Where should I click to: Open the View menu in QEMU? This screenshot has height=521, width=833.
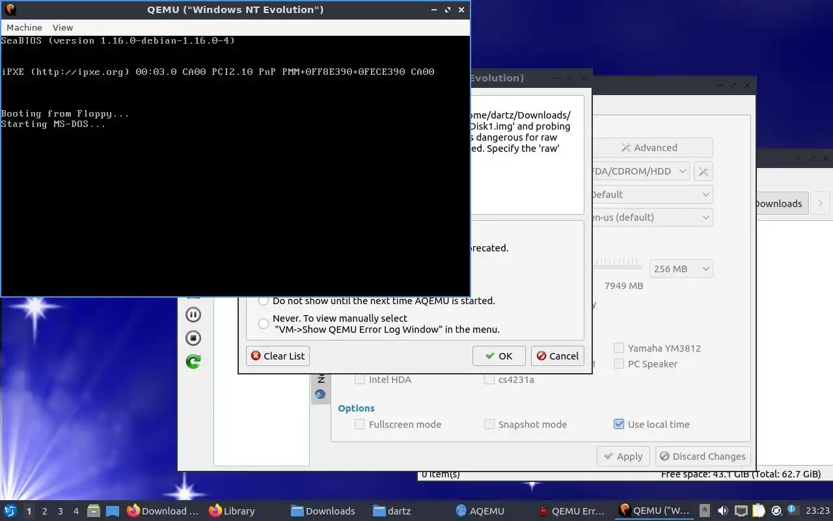point(62,27)
